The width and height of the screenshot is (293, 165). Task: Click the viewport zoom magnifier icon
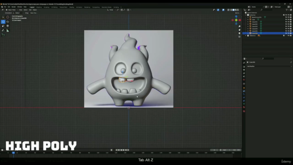pos(239,27)
